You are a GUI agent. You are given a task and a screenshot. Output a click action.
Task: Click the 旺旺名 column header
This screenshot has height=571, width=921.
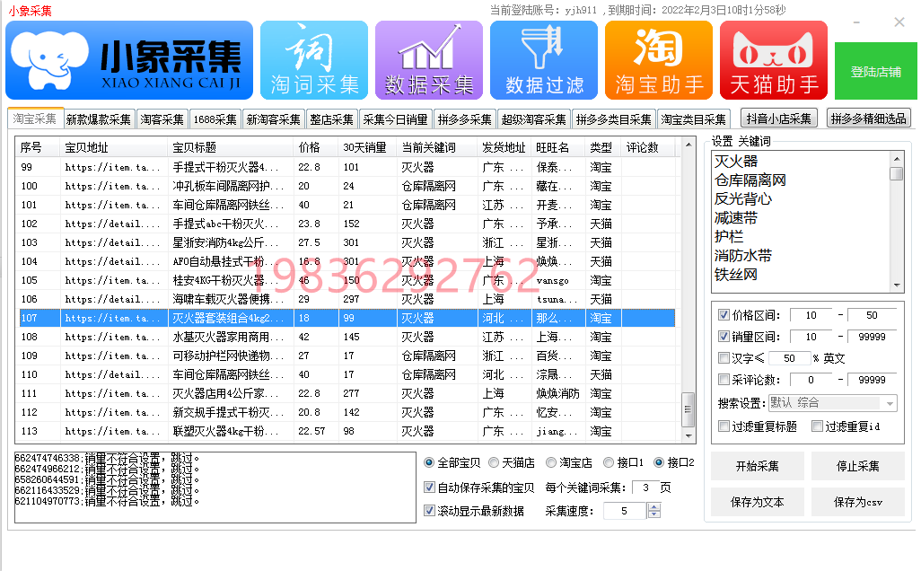(x=557, y=147)
